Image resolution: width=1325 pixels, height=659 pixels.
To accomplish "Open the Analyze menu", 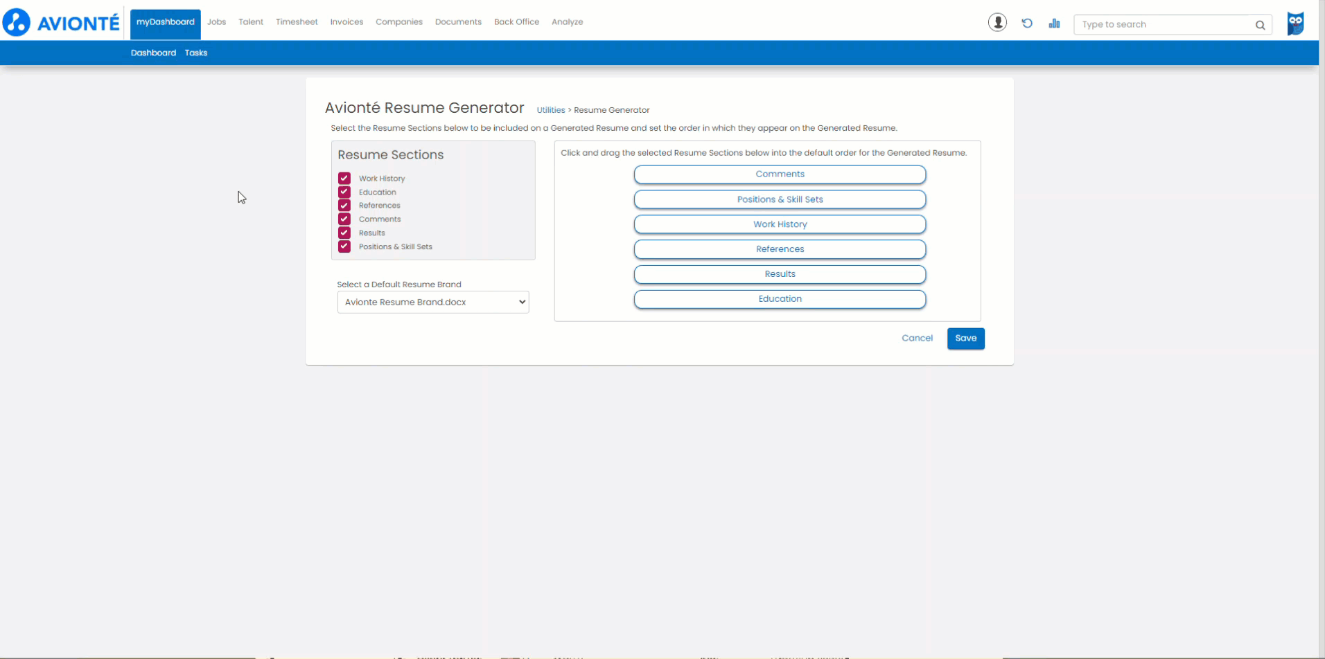I will coord(567,22).
